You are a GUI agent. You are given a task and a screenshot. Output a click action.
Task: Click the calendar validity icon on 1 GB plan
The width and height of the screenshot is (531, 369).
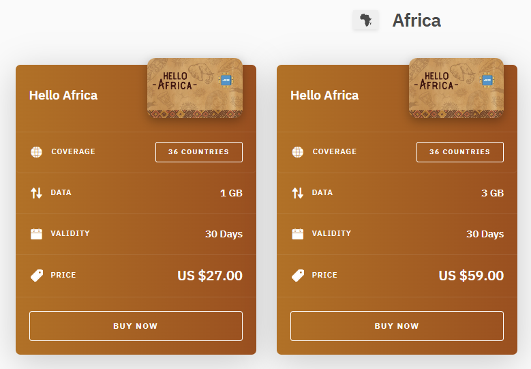coord(37,234)
